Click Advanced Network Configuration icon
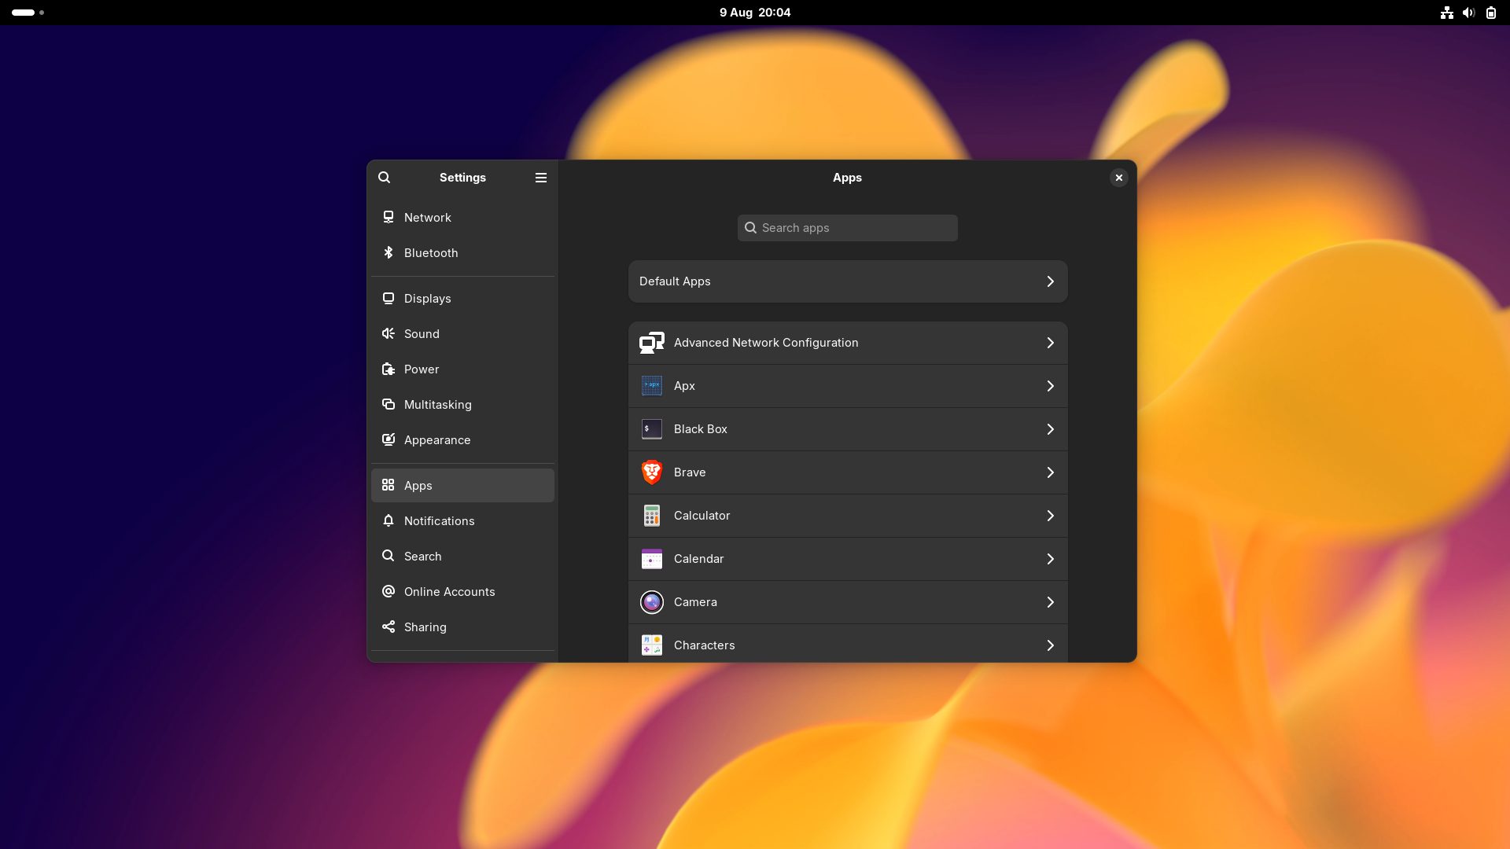Viewport: 1510px width, 849px height. (652, 343)
